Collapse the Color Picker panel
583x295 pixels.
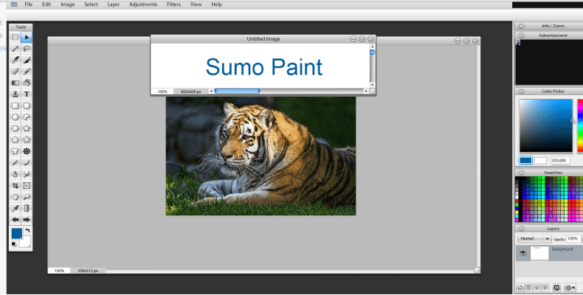521,91
